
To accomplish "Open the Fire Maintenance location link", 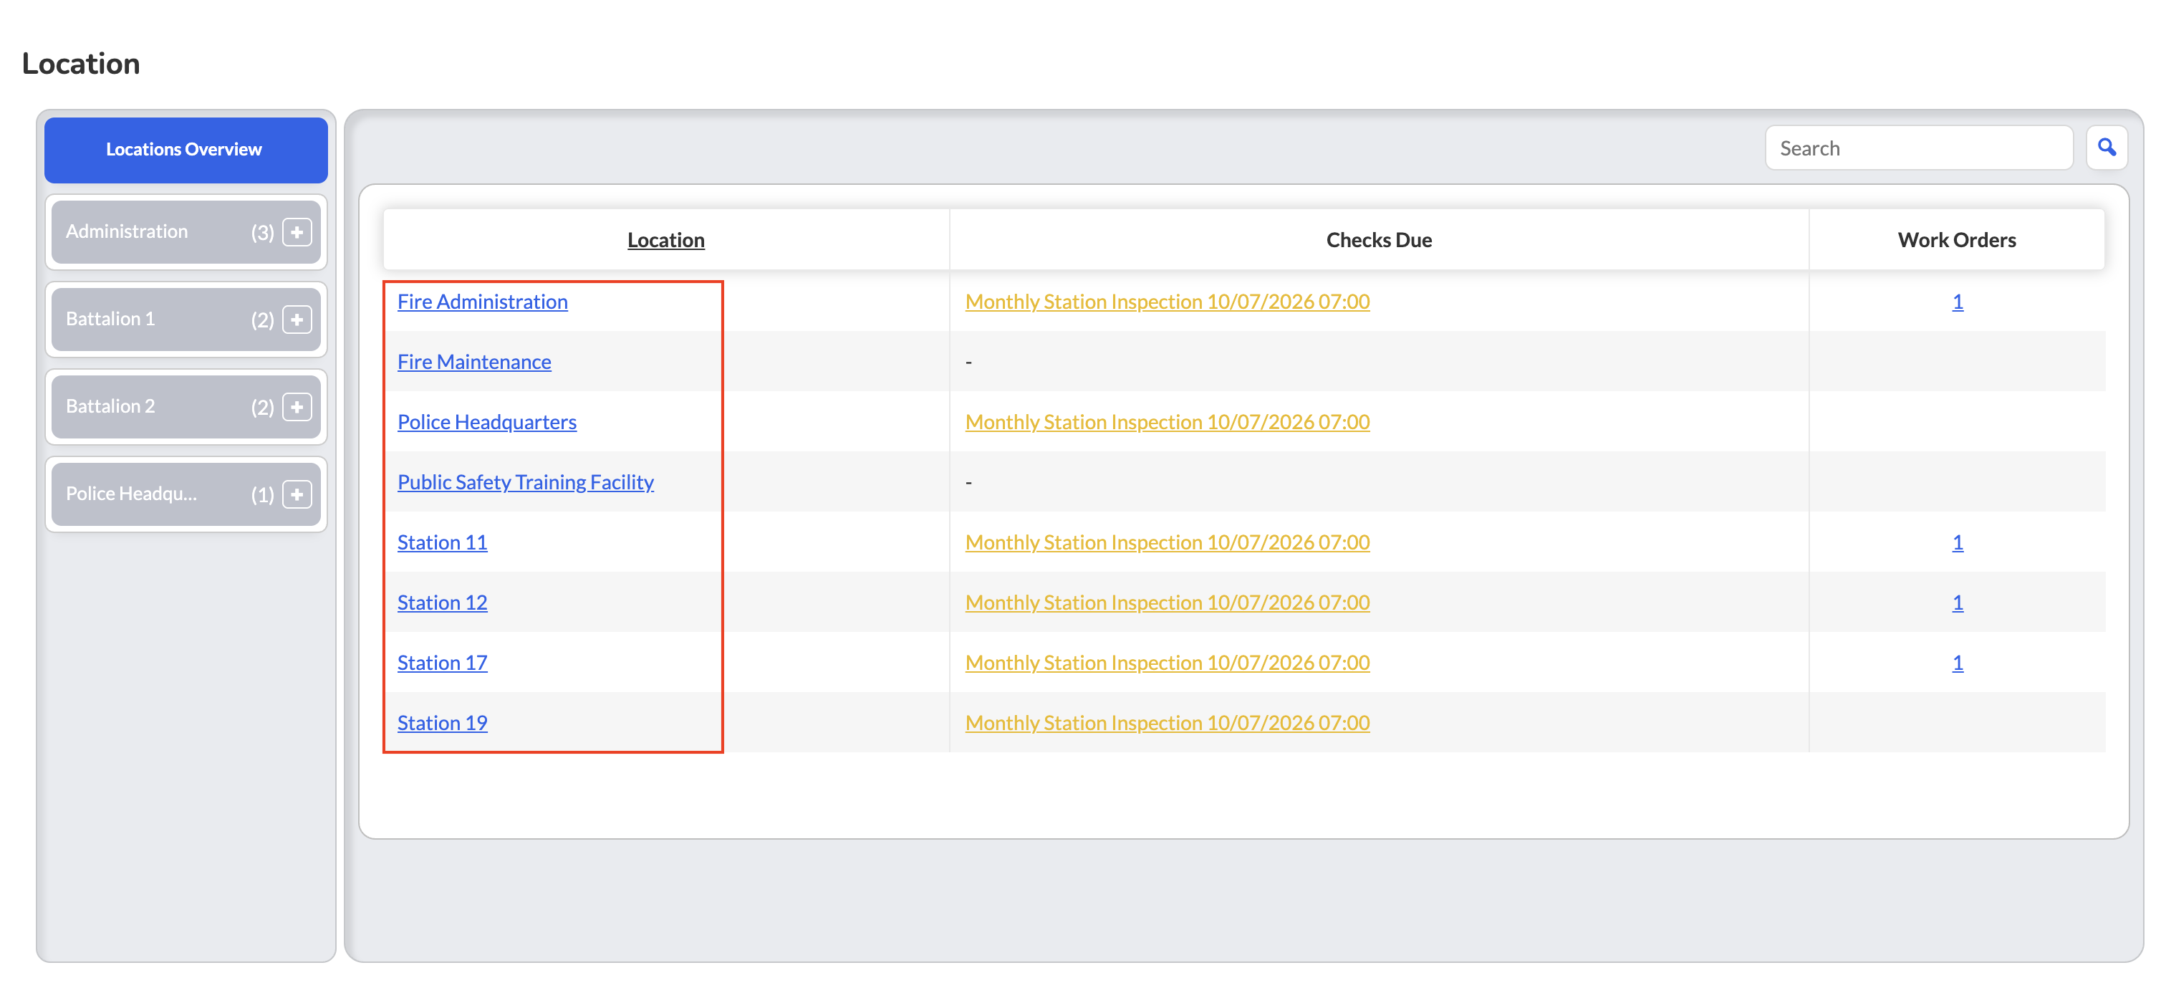I will click(474, 362).
